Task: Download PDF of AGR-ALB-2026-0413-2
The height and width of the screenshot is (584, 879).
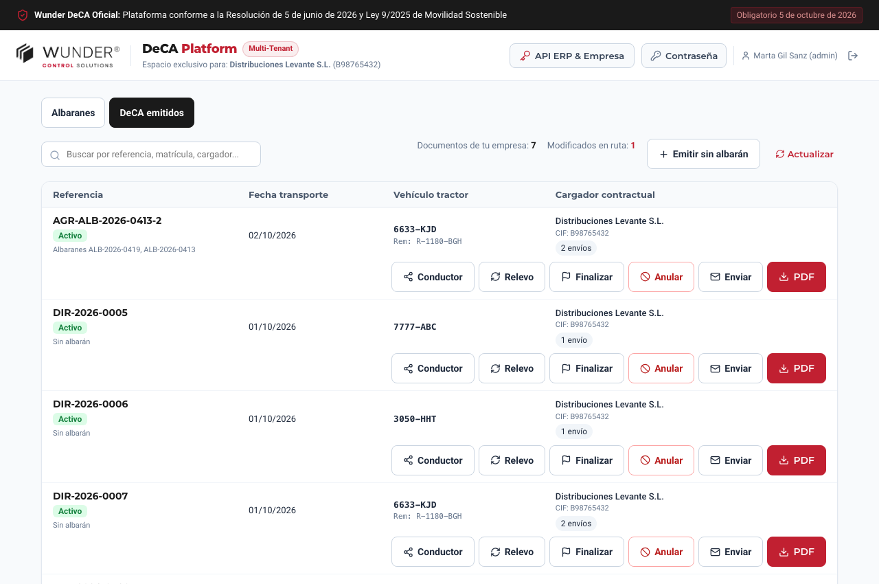Action: click(x=797, y=277)
